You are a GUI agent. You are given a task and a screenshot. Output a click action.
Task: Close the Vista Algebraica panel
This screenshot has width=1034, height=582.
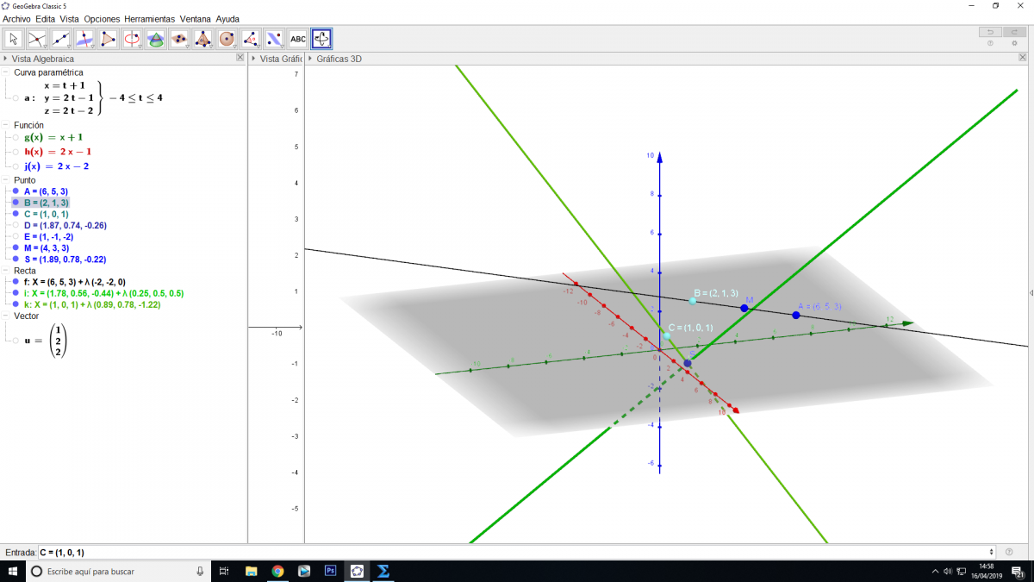(240, 59)
